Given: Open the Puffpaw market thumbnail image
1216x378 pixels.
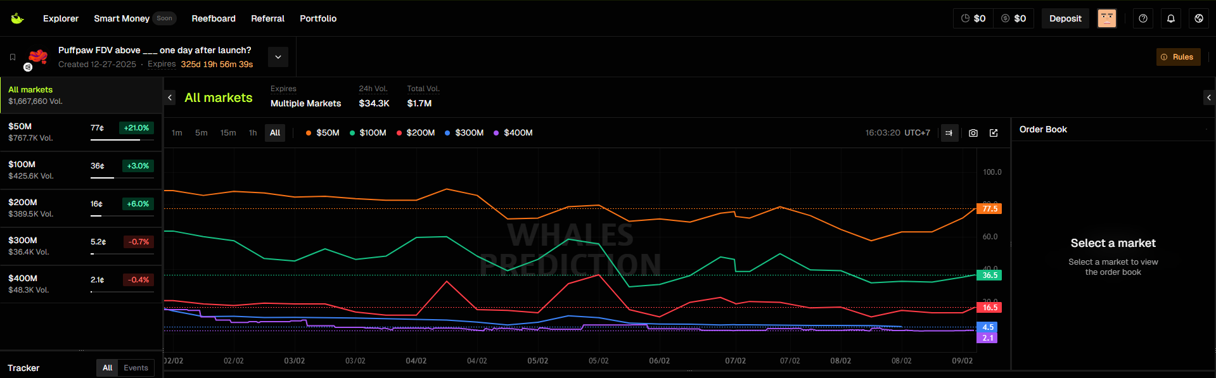Looking at the screenshot, I should point(37,57).
